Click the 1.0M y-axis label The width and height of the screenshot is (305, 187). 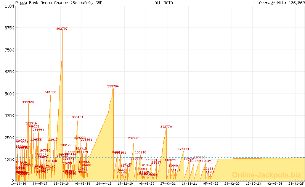click(9, 6)
